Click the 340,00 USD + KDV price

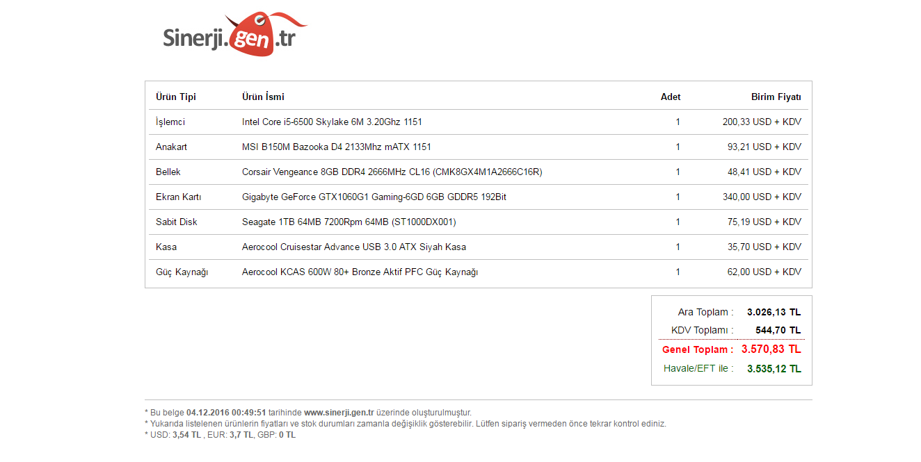point(762,197)
